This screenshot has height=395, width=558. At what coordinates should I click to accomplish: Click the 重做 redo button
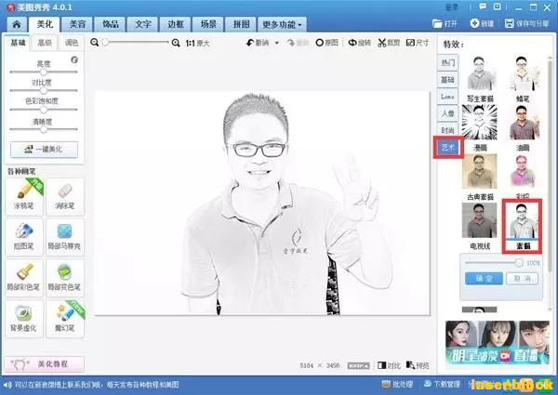(298, 43)
